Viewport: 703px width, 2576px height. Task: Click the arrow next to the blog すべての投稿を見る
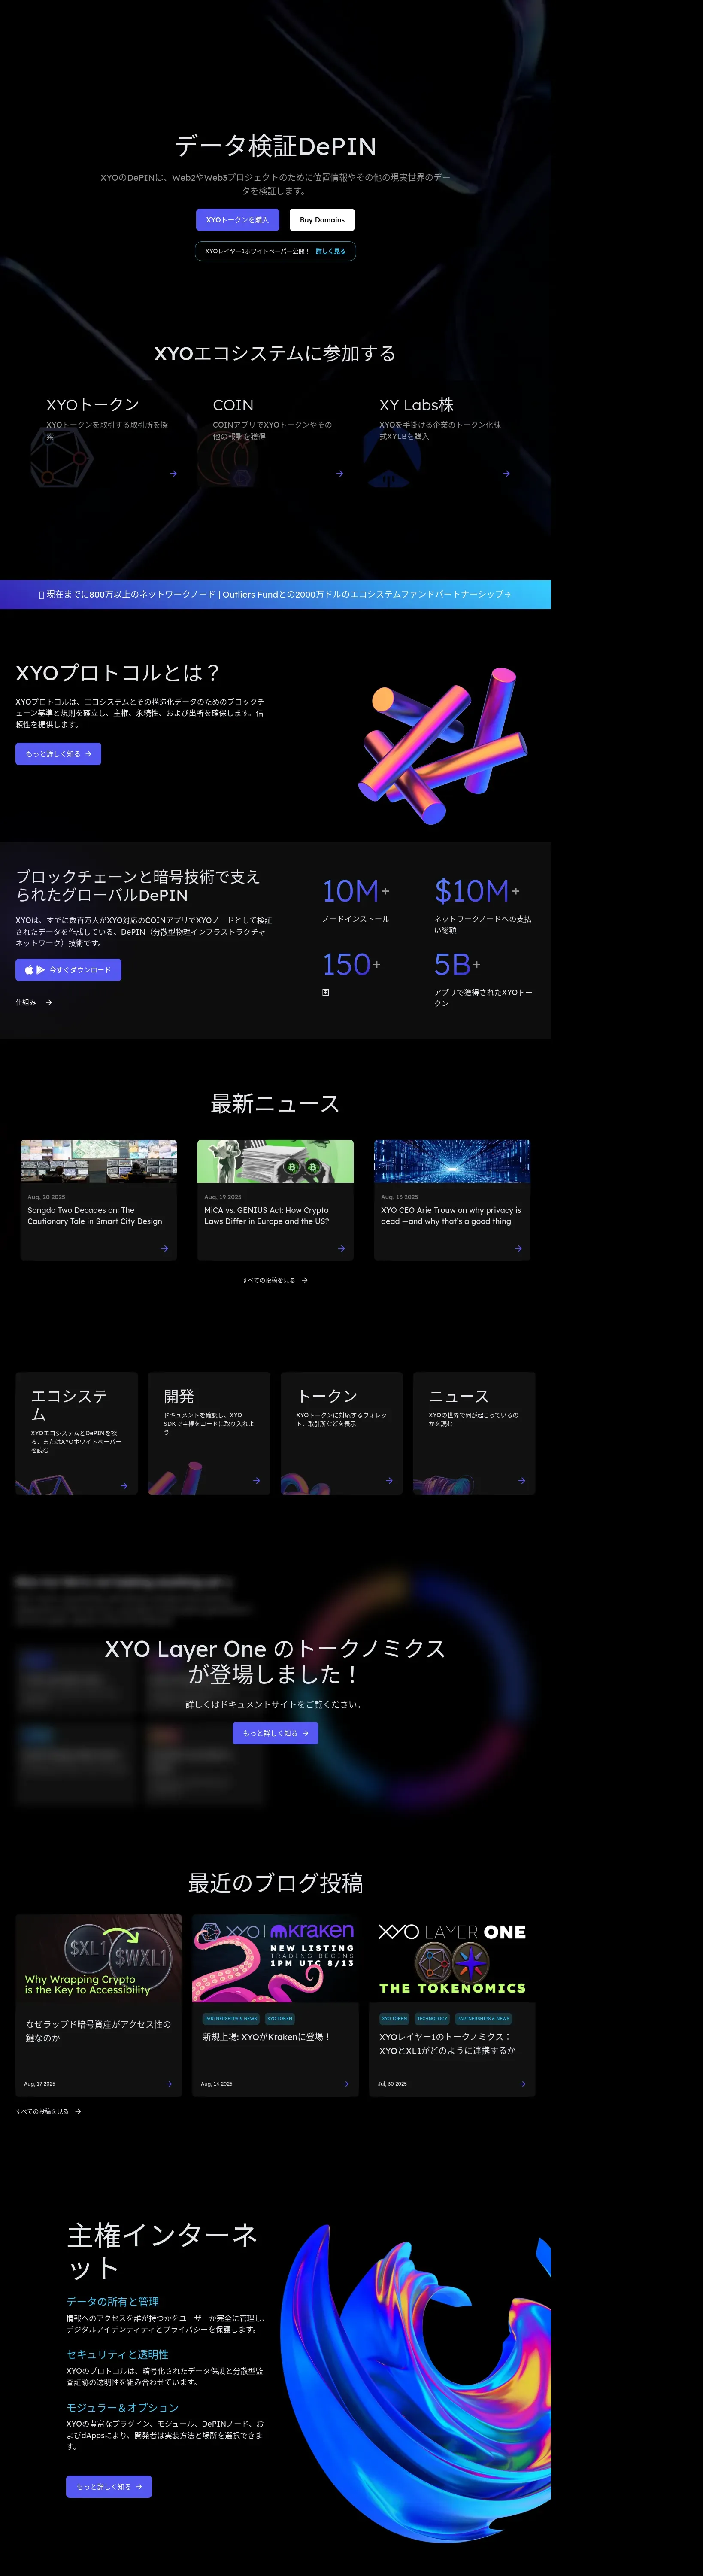(x=78, y=2112)
